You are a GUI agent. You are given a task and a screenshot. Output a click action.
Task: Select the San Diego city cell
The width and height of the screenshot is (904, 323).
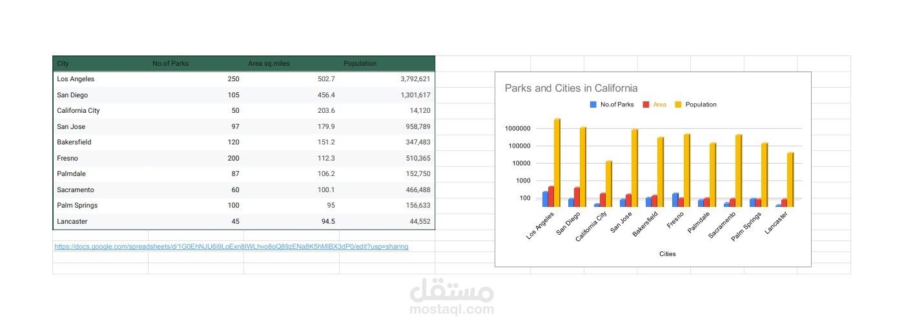(72, 95)
